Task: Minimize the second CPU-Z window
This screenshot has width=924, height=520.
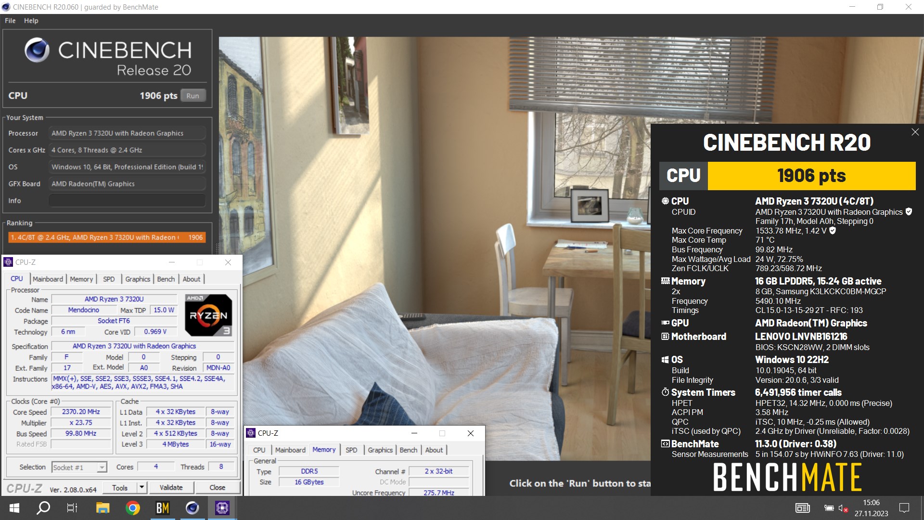Action: coord(414,433)
